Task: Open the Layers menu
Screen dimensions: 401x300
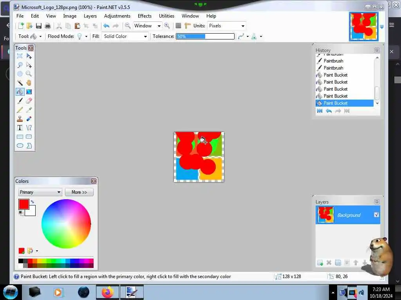Action: pos(90,16)
